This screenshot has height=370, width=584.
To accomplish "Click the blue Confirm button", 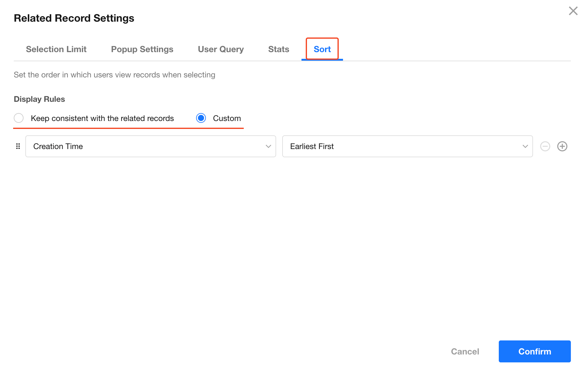I will pos(534,351).
